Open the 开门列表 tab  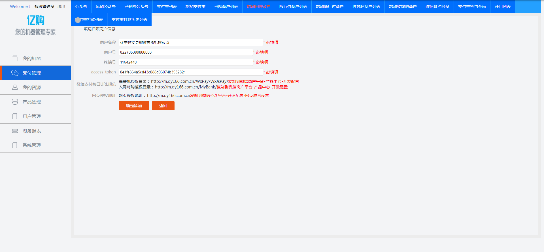click(502, 7)
